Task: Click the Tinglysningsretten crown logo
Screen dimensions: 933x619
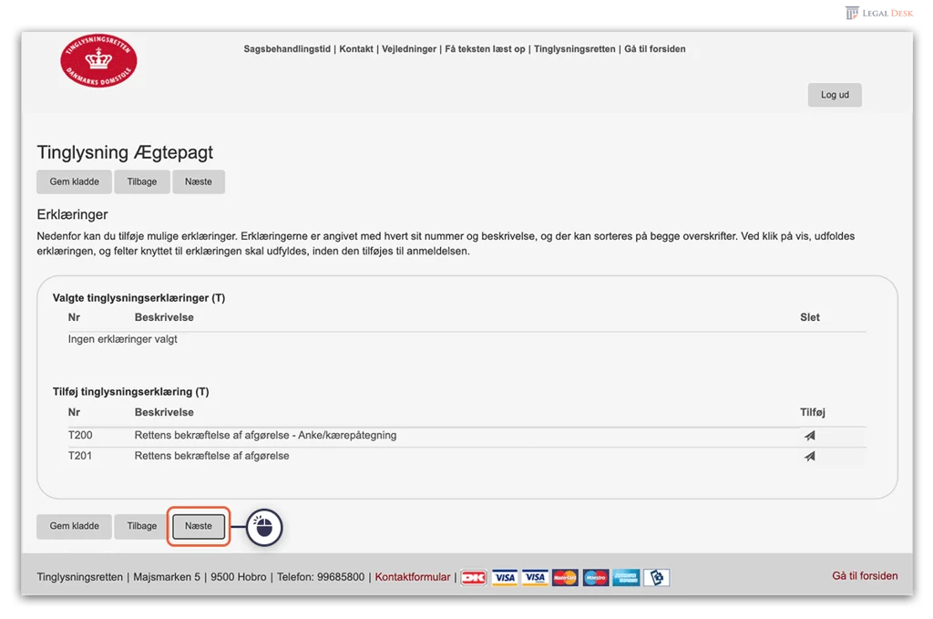Action: 98,60
